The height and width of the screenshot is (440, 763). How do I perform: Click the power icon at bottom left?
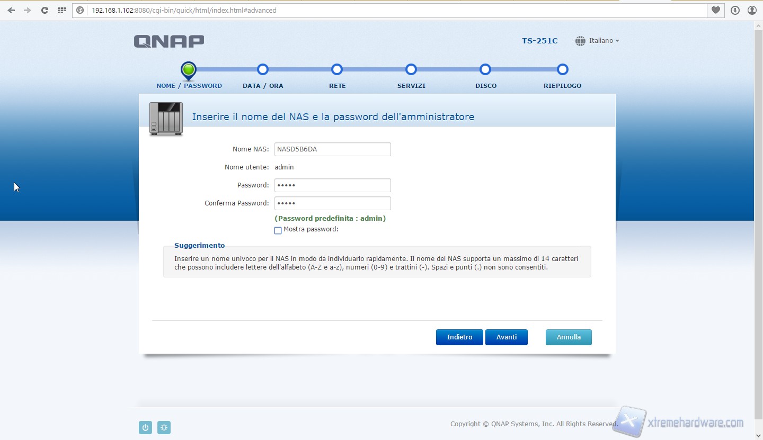tap(145, 428)
